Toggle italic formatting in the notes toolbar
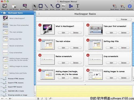Screen dimensions: 134x100 [42, 98]
